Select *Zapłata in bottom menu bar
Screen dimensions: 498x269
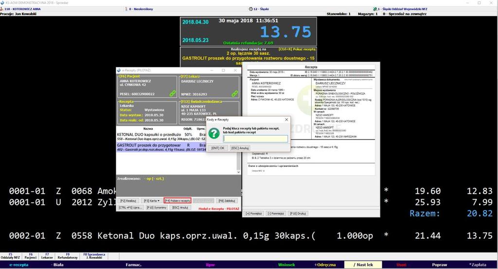[478, 265]
